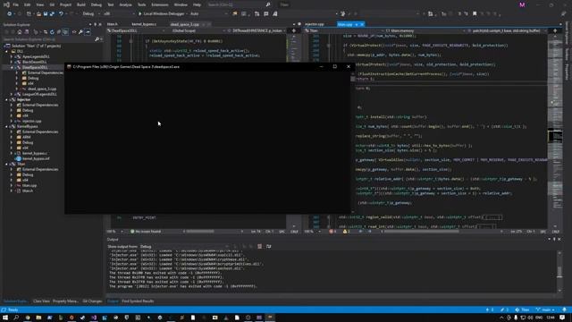
Task: Collapse the collapsed-region marker beside region_valid
Action: (329, 217)
